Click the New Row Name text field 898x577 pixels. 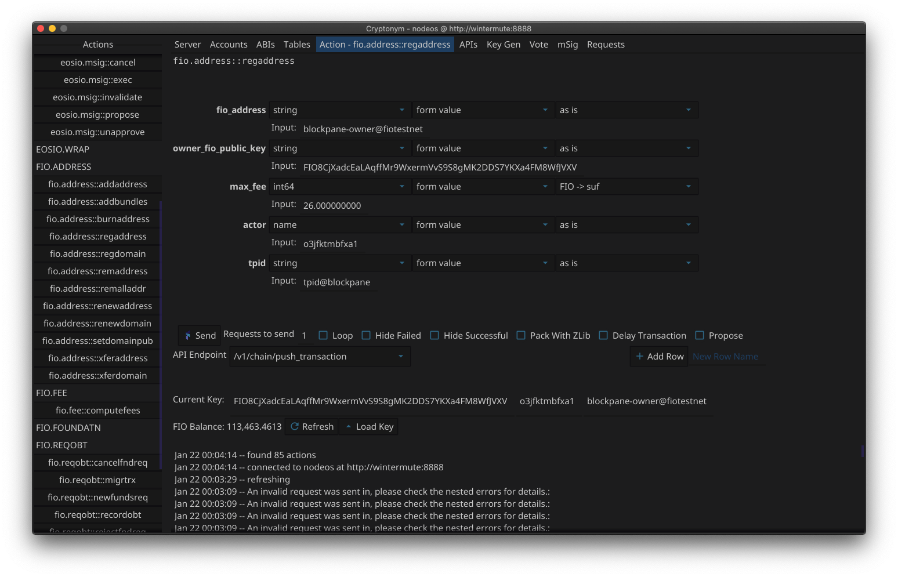pyautogui.click(x=727, y=357)
